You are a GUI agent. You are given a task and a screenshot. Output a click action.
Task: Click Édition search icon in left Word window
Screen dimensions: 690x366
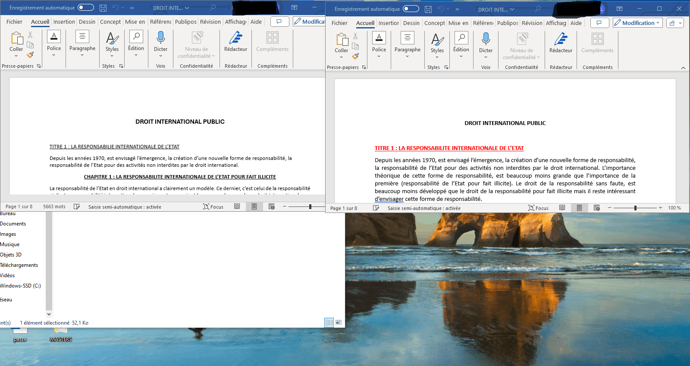[136, 37]
